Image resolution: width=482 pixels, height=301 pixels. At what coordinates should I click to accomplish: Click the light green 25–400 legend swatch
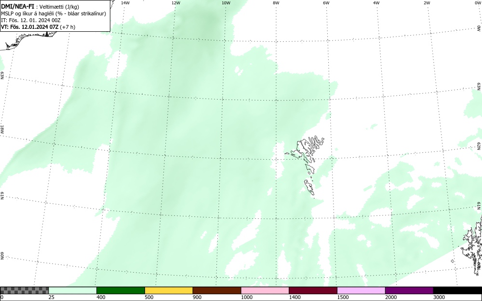click(73, 290)
